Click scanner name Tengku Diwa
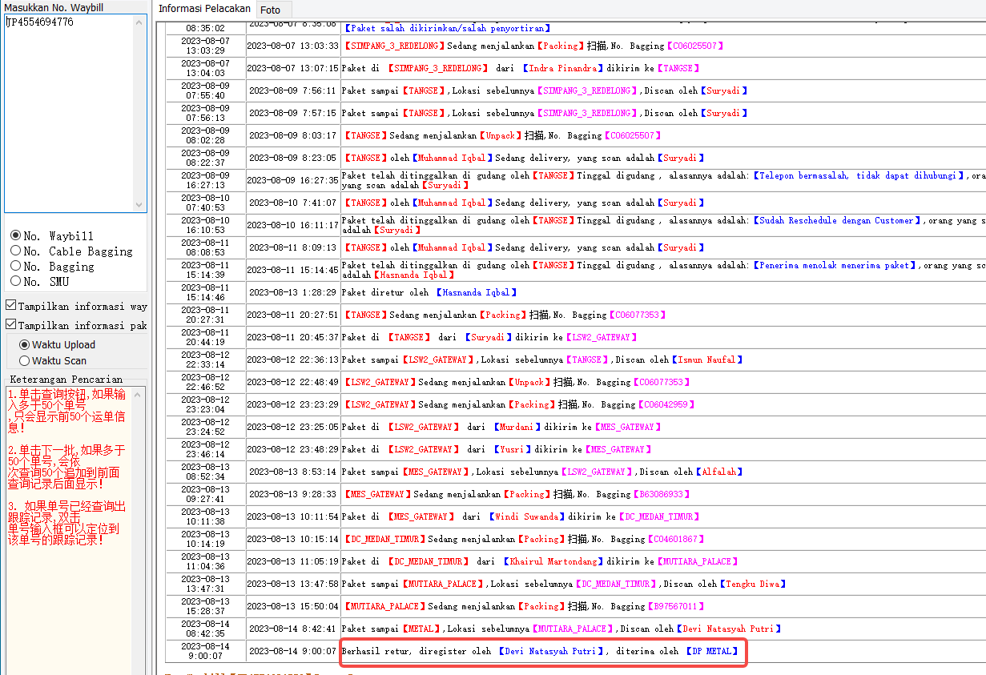The image size is (986, 675). 752,584
